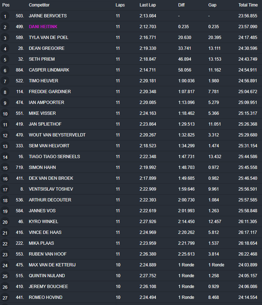Sort by the Laps column header
Viewport: 262px width, 305px height.
pyautogui.click(x=120, y=5)
